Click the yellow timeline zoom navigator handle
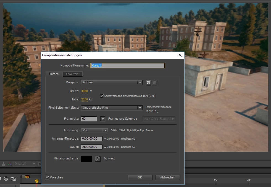Screen dimensions: 271x187 (x=27, y=177)
